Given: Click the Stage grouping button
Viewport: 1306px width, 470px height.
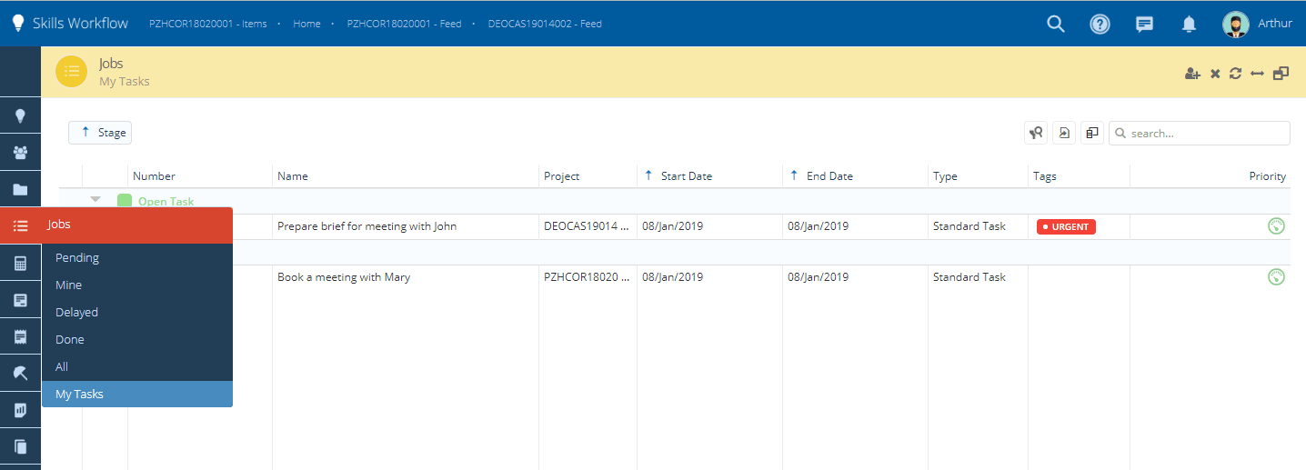Looking at the screenshot, I should click(100, 133).
